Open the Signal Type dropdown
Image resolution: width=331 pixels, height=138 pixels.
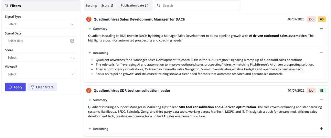pyautogui.click(x=41, y=24)
